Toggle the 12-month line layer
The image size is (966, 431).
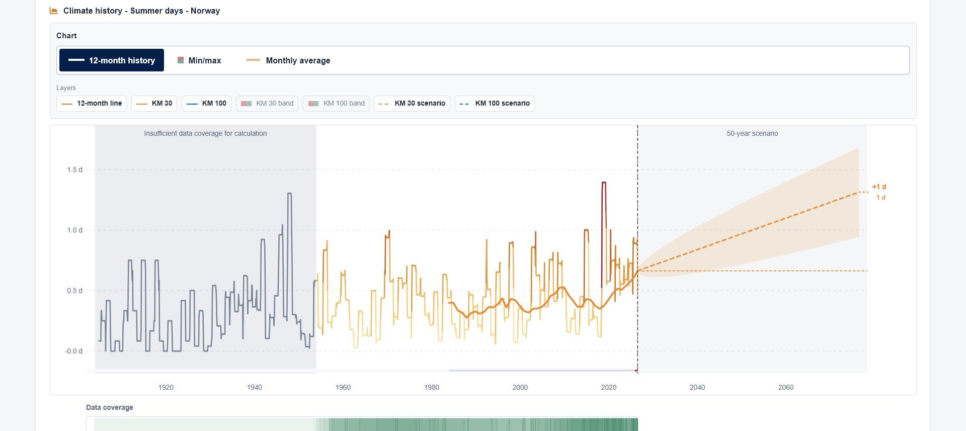click(92, 104)
